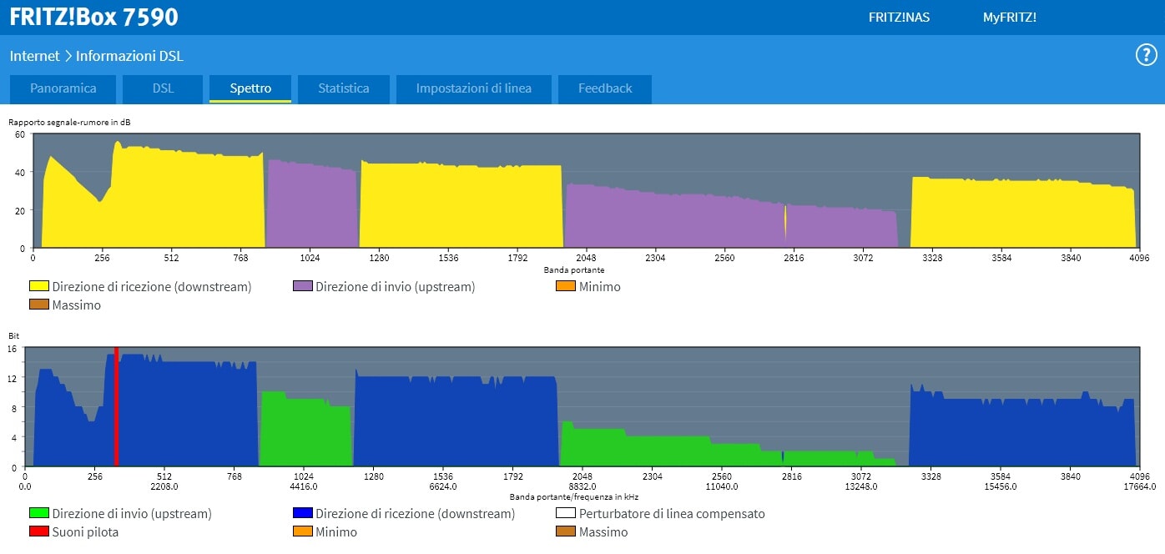The height and width of the screenshot is (554, 1165).
Task: Click Internet in the breadcrumb
Action: coord(34,57)
